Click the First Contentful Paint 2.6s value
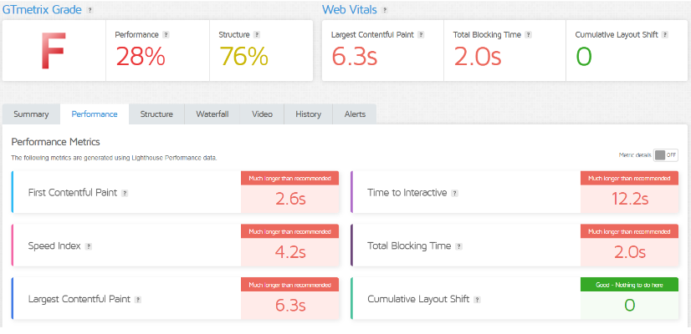 point(290,199)
